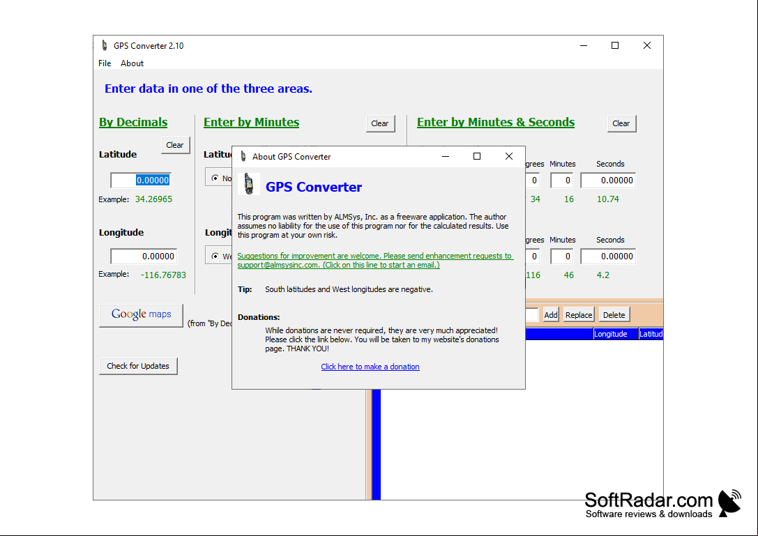This screenshot has height=536, width=758.
Task: Focus latitude Minutes field in Minutes & Seconds
Action: point(562,181)
